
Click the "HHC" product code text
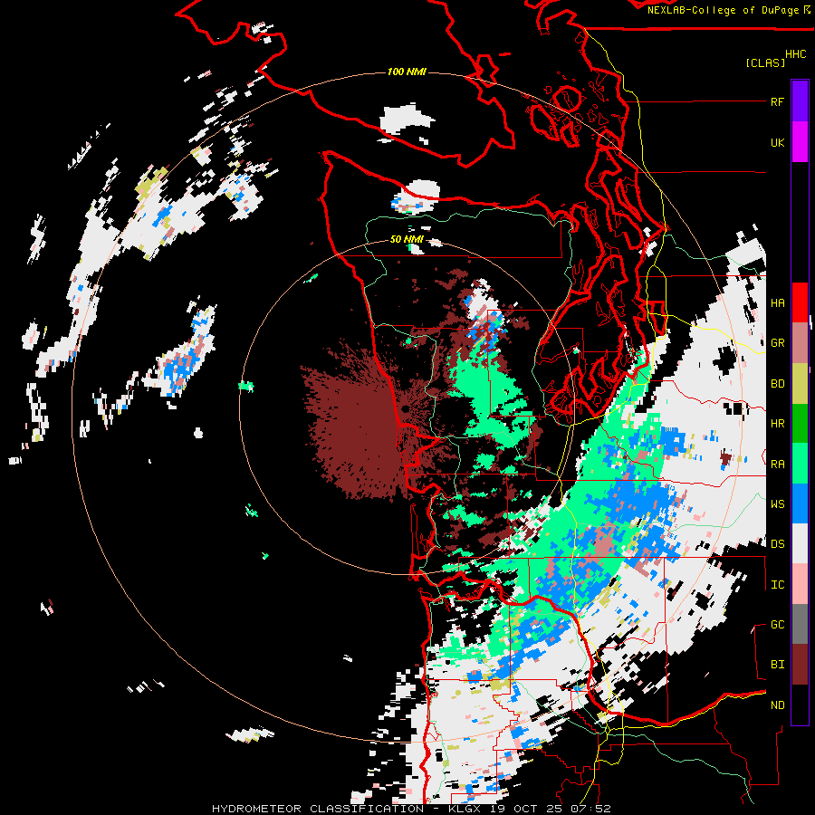click(x=795, y=54)
